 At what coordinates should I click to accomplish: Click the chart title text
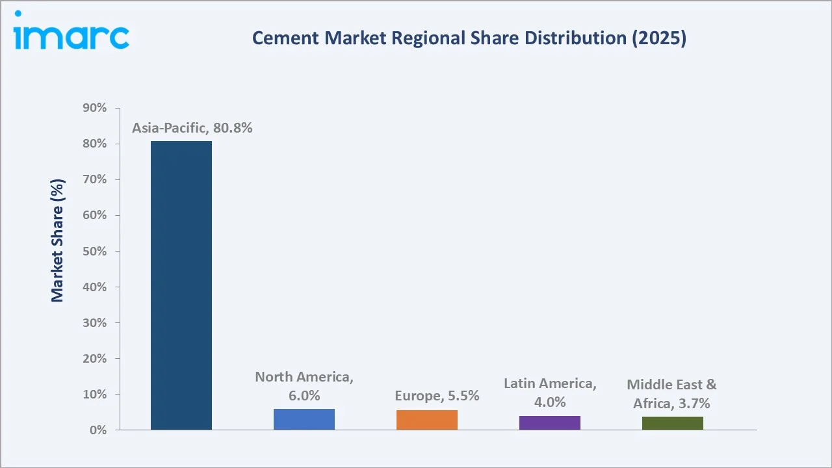point(469,38)
